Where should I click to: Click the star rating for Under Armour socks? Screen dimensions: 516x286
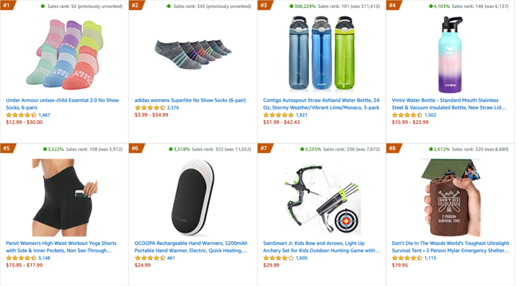point(21,115)
